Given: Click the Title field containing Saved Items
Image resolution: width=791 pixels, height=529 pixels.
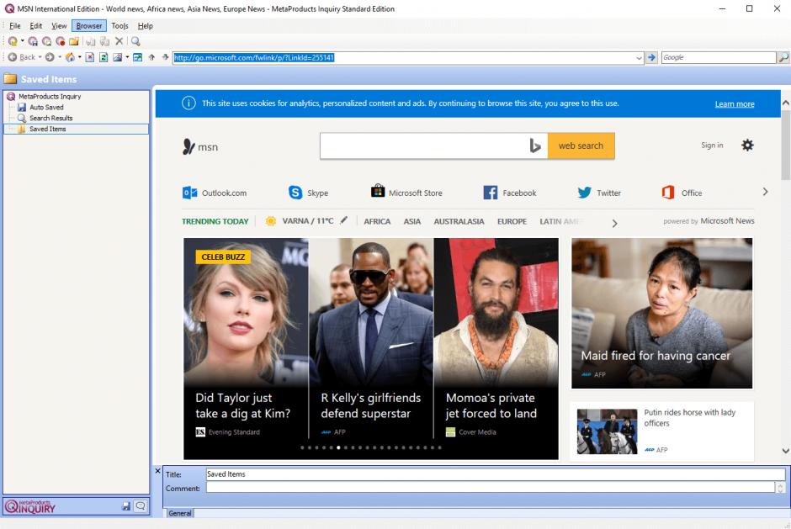Looking at the screenshot, I should [496, 474].
